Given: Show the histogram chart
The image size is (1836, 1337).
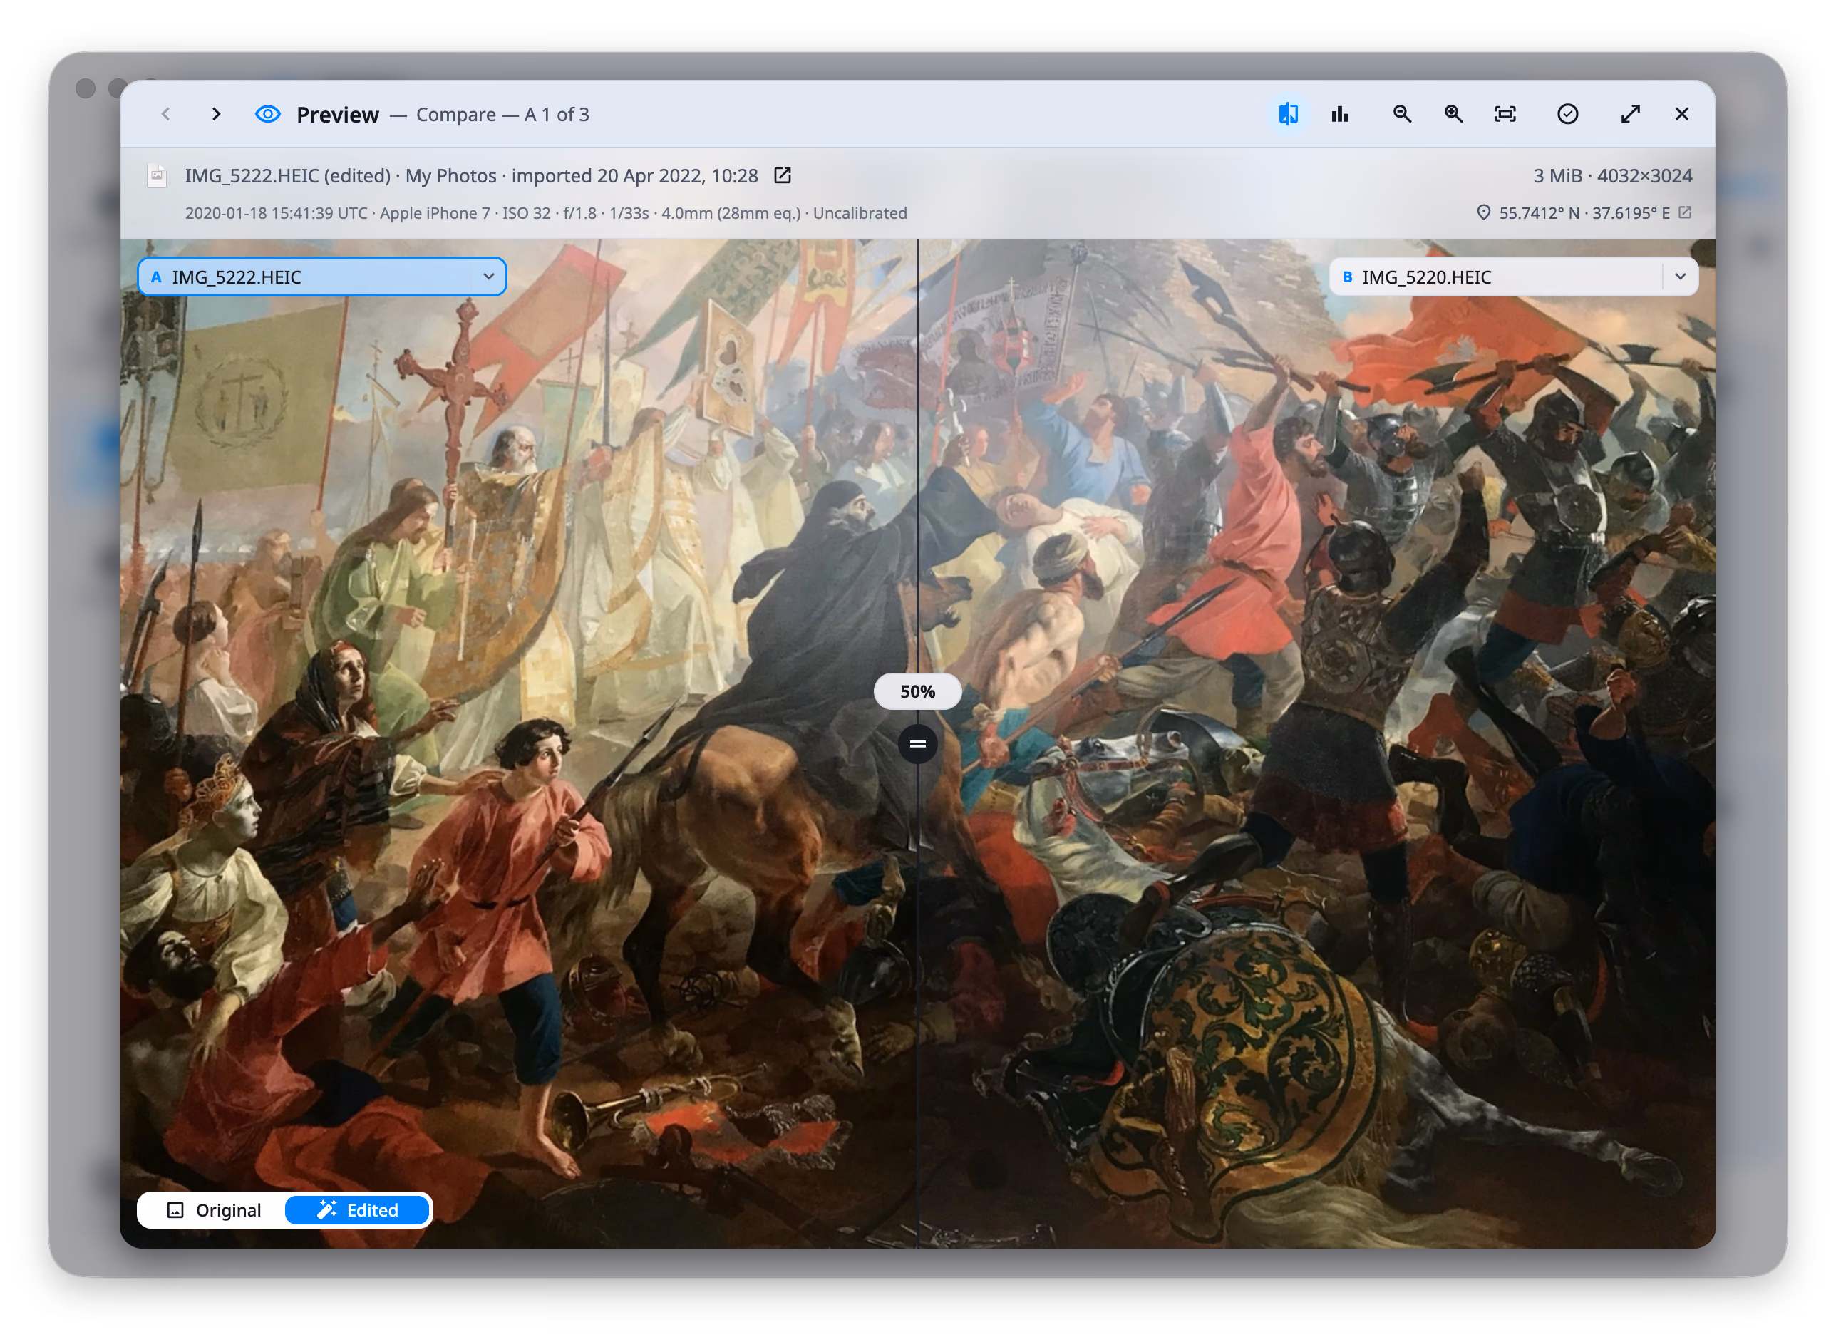Looking at the screenshot, I should (x=1340, y=114).
